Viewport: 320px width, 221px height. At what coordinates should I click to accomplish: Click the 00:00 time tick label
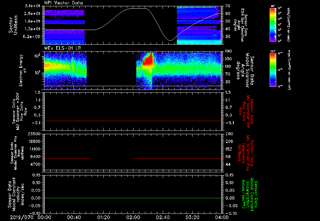tap(44, 217)
